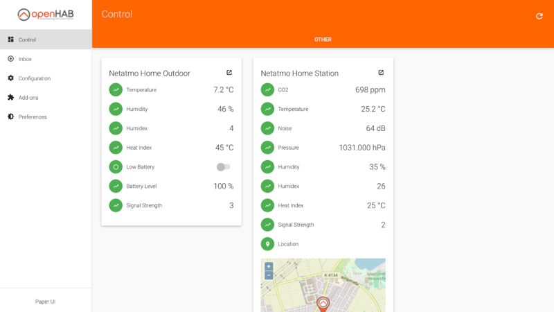Screen dimensions: 554x312
Task: Toggle the Low Battery switch
Action: 223,167
